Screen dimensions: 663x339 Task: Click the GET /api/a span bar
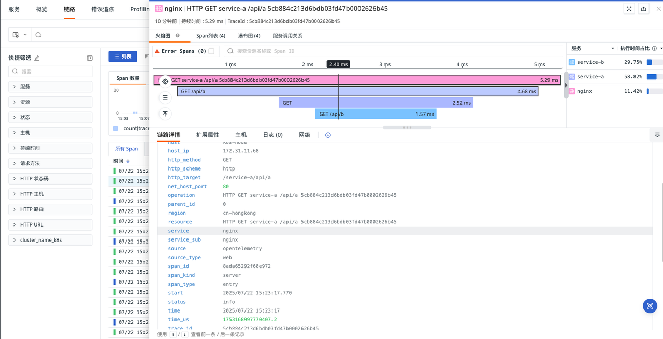(x=357, y=91)
